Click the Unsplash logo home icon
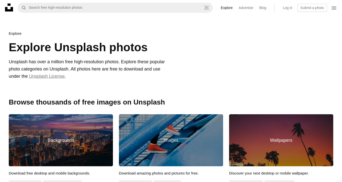The image size is (342, 182). (x=9, y=7)
